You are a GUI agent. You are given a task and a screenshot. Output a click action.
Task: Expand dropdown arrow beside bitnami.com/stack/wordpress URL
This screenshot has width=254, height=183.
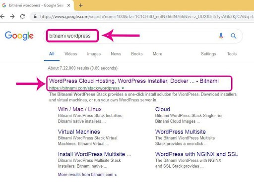(x=123, y=88)
